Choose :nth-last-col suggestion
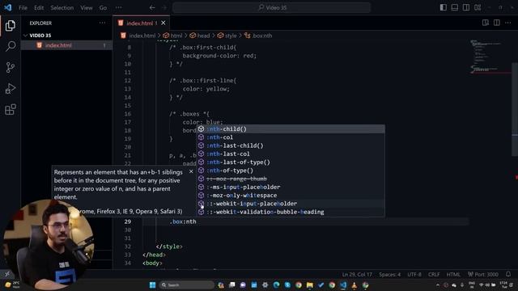Viewport: 518px width, 291px height. [291, 154]
